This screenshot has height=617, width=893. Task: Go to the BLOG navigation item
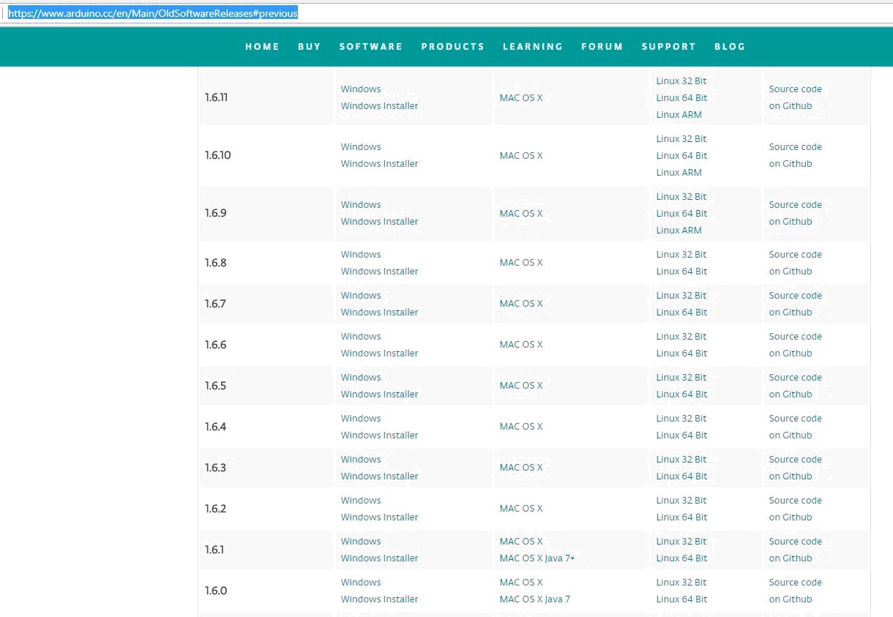(729, 46)
